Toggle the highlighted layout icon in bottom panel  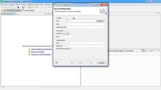143,50
